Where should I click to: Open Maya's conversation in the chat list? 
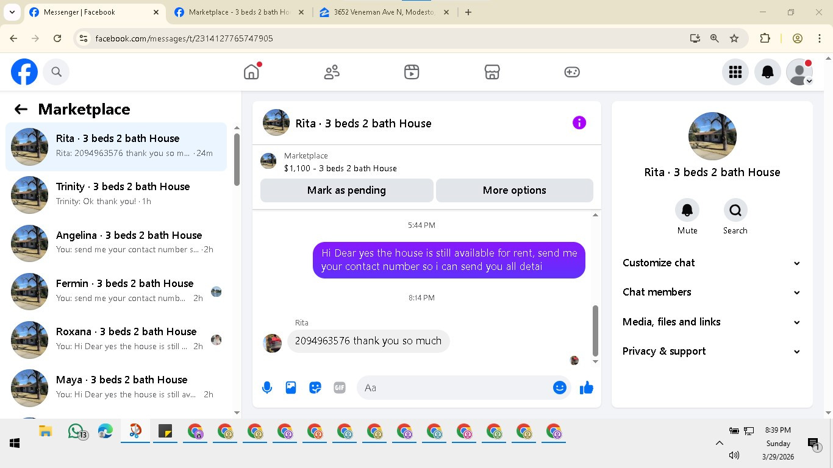(116, 388)
